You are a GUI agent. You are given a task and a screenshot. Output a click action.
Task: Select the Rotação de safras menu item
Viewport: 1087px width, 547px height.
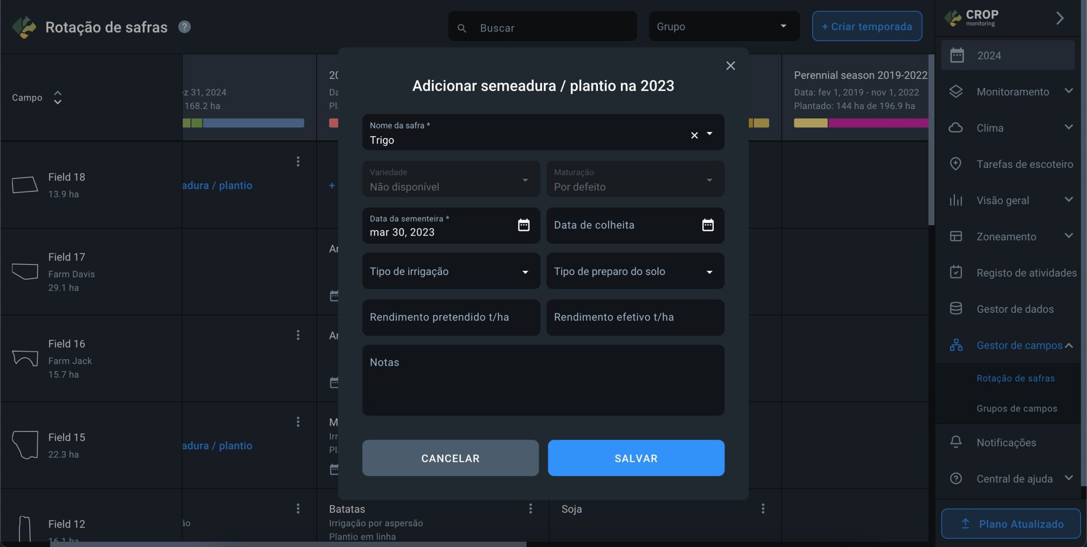click(1015, 378)
